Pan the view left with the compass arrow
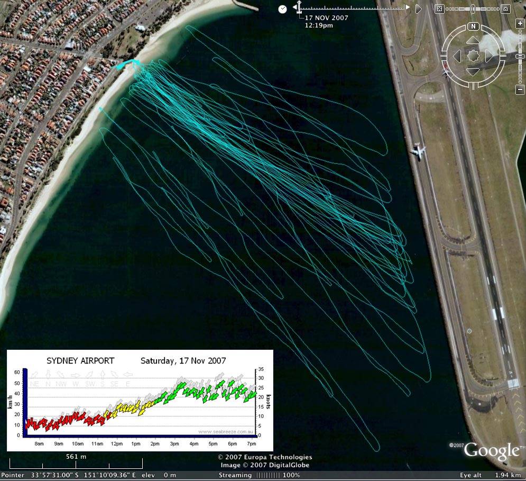Screen dimensions: 526x481 (457, 56)
